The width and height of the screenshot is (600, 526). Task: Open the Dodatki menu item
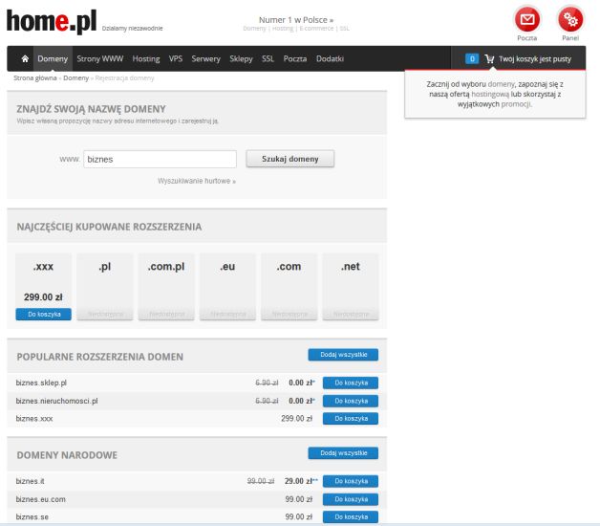click(x=330, y=58)
